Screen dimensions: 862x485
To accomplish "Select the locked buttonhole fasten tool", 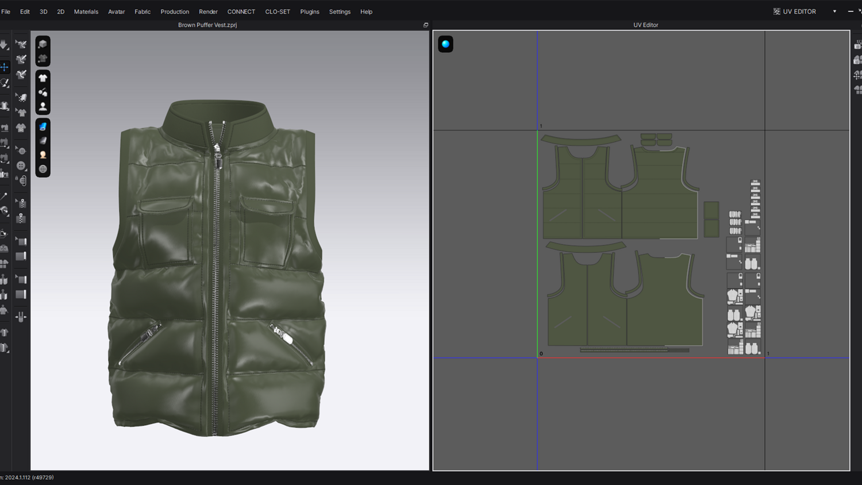I will [21, 181].
